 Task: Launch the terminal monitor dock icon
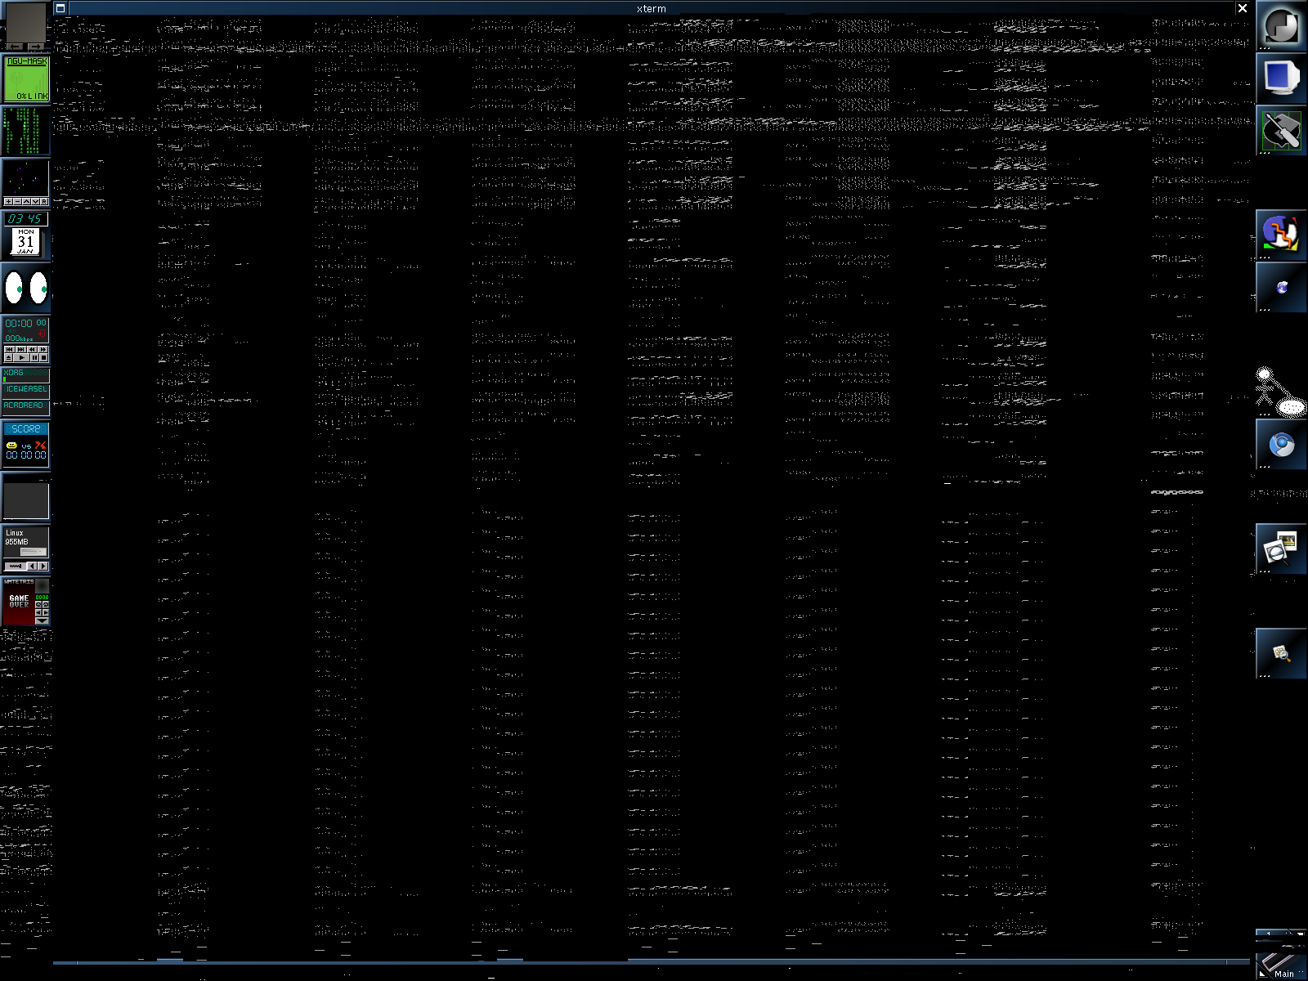[x=1281, y=78]
